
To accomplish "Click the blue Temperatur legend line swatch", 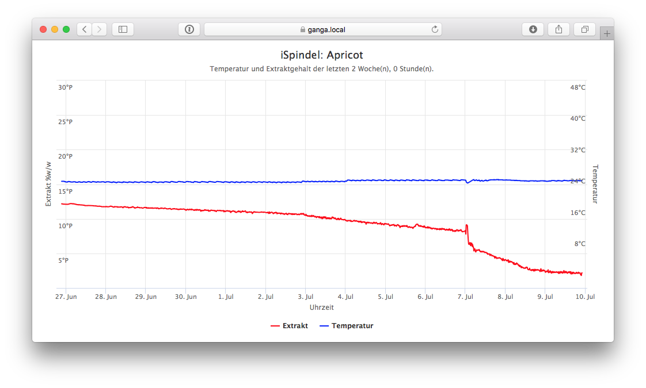I will [324, 326].
